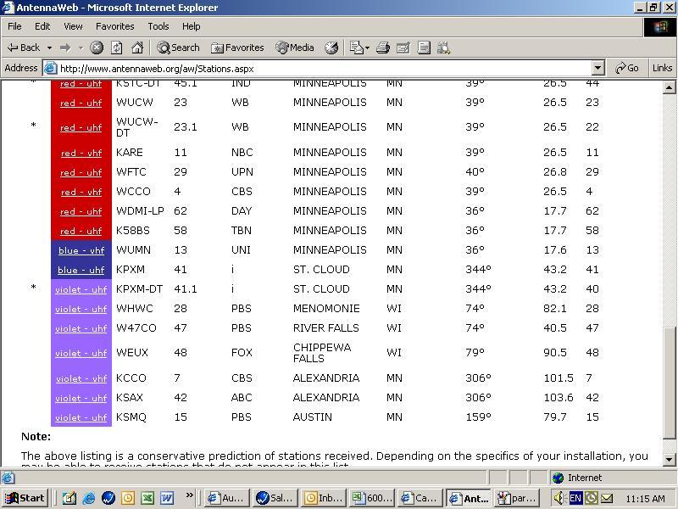Click the page icon beside the address URL

coord(51,68)
